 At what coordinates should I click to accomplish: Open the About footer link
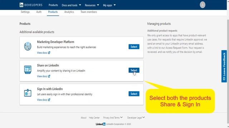(83, 118)
